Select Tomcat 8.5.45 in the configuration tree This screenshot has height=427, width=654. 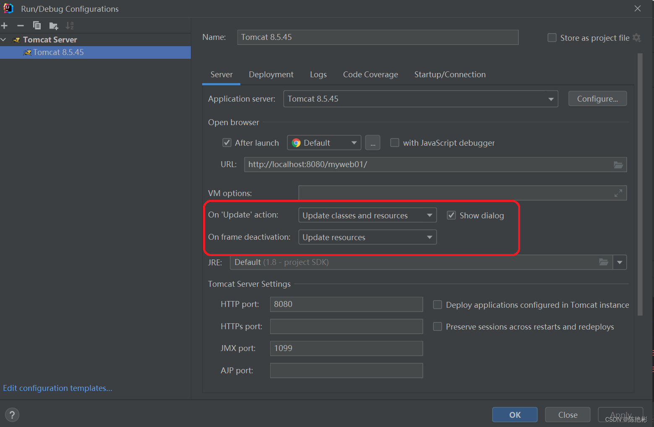pyautogui.click(x=95, y=52)
